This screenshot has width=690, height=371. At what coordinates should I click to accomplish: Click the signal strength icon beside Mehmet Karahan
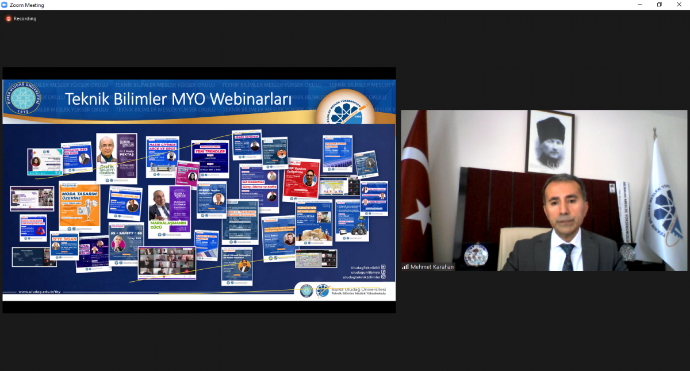(405, 267)
